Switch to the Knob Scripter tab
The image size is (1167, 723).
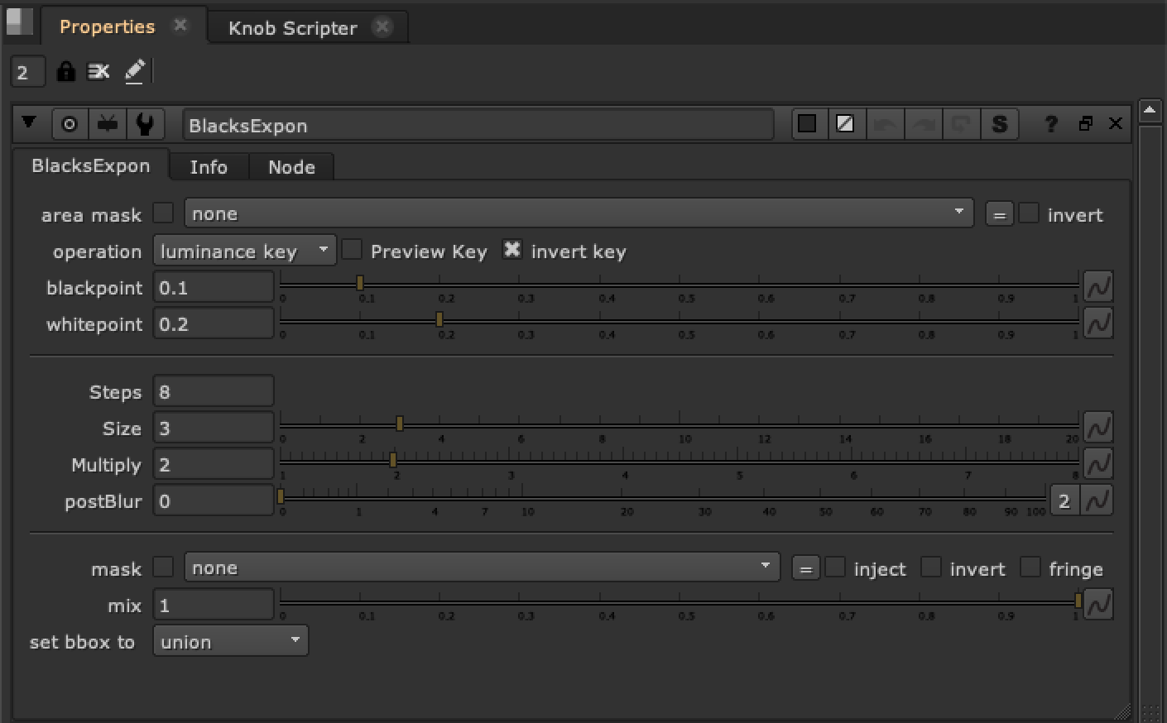click(292, 27)
